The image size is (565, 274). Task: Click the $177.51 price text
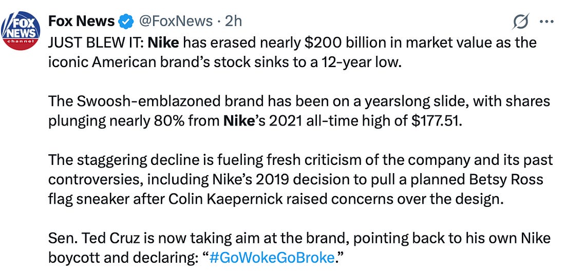click(436, 121)
